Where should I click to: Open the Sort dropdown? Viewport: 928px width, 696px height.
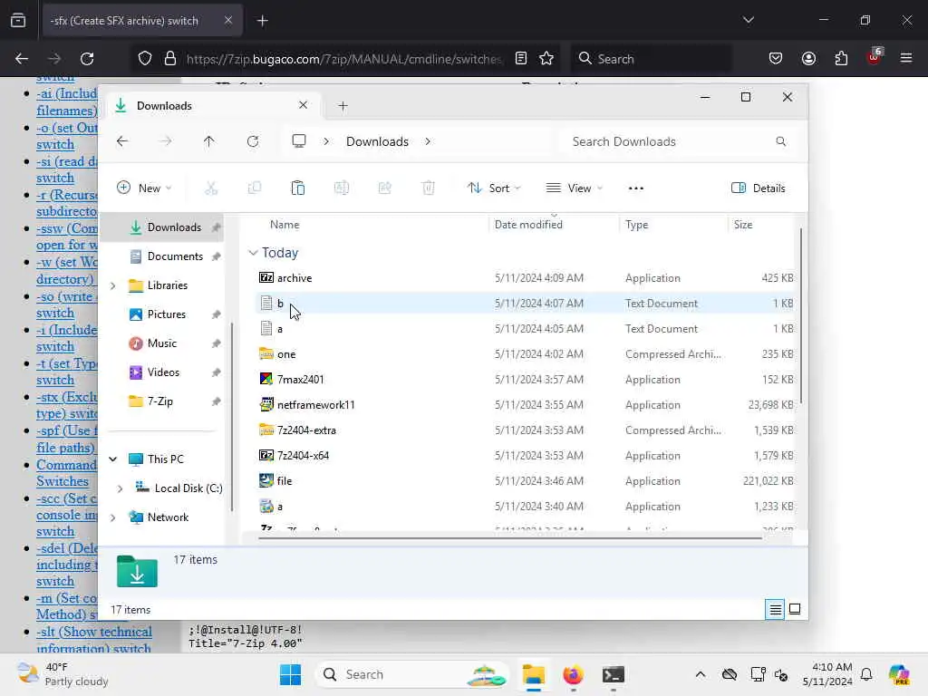pyautogui.click(x=494, y=188)
